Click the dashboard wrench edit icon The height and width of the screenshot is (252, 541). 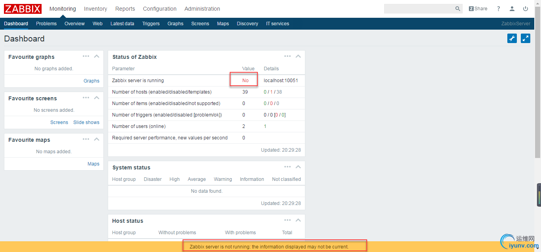[x=512, y=38]
